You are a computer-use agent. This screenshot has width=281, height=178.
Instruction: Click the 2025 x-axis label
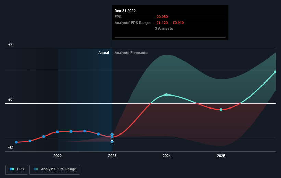point(221,156)
